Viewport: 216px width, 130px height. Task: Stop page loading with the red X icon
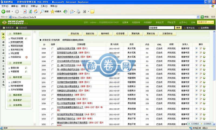click(25, 12)
